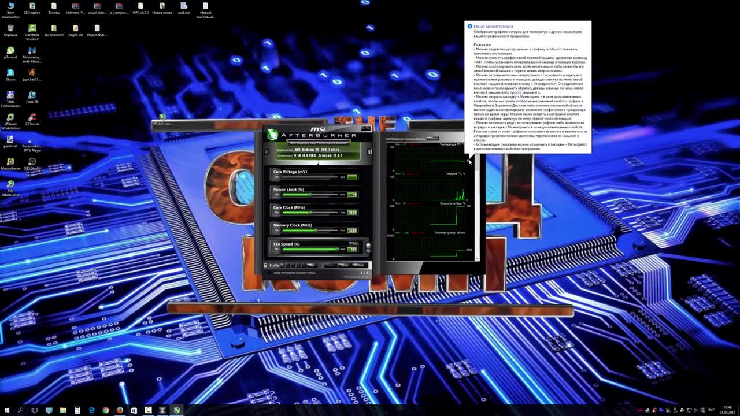Launch Camtasia Studio 8 shortcut
This screenshot has width=740, height=416.
click(x=32, y=32)
